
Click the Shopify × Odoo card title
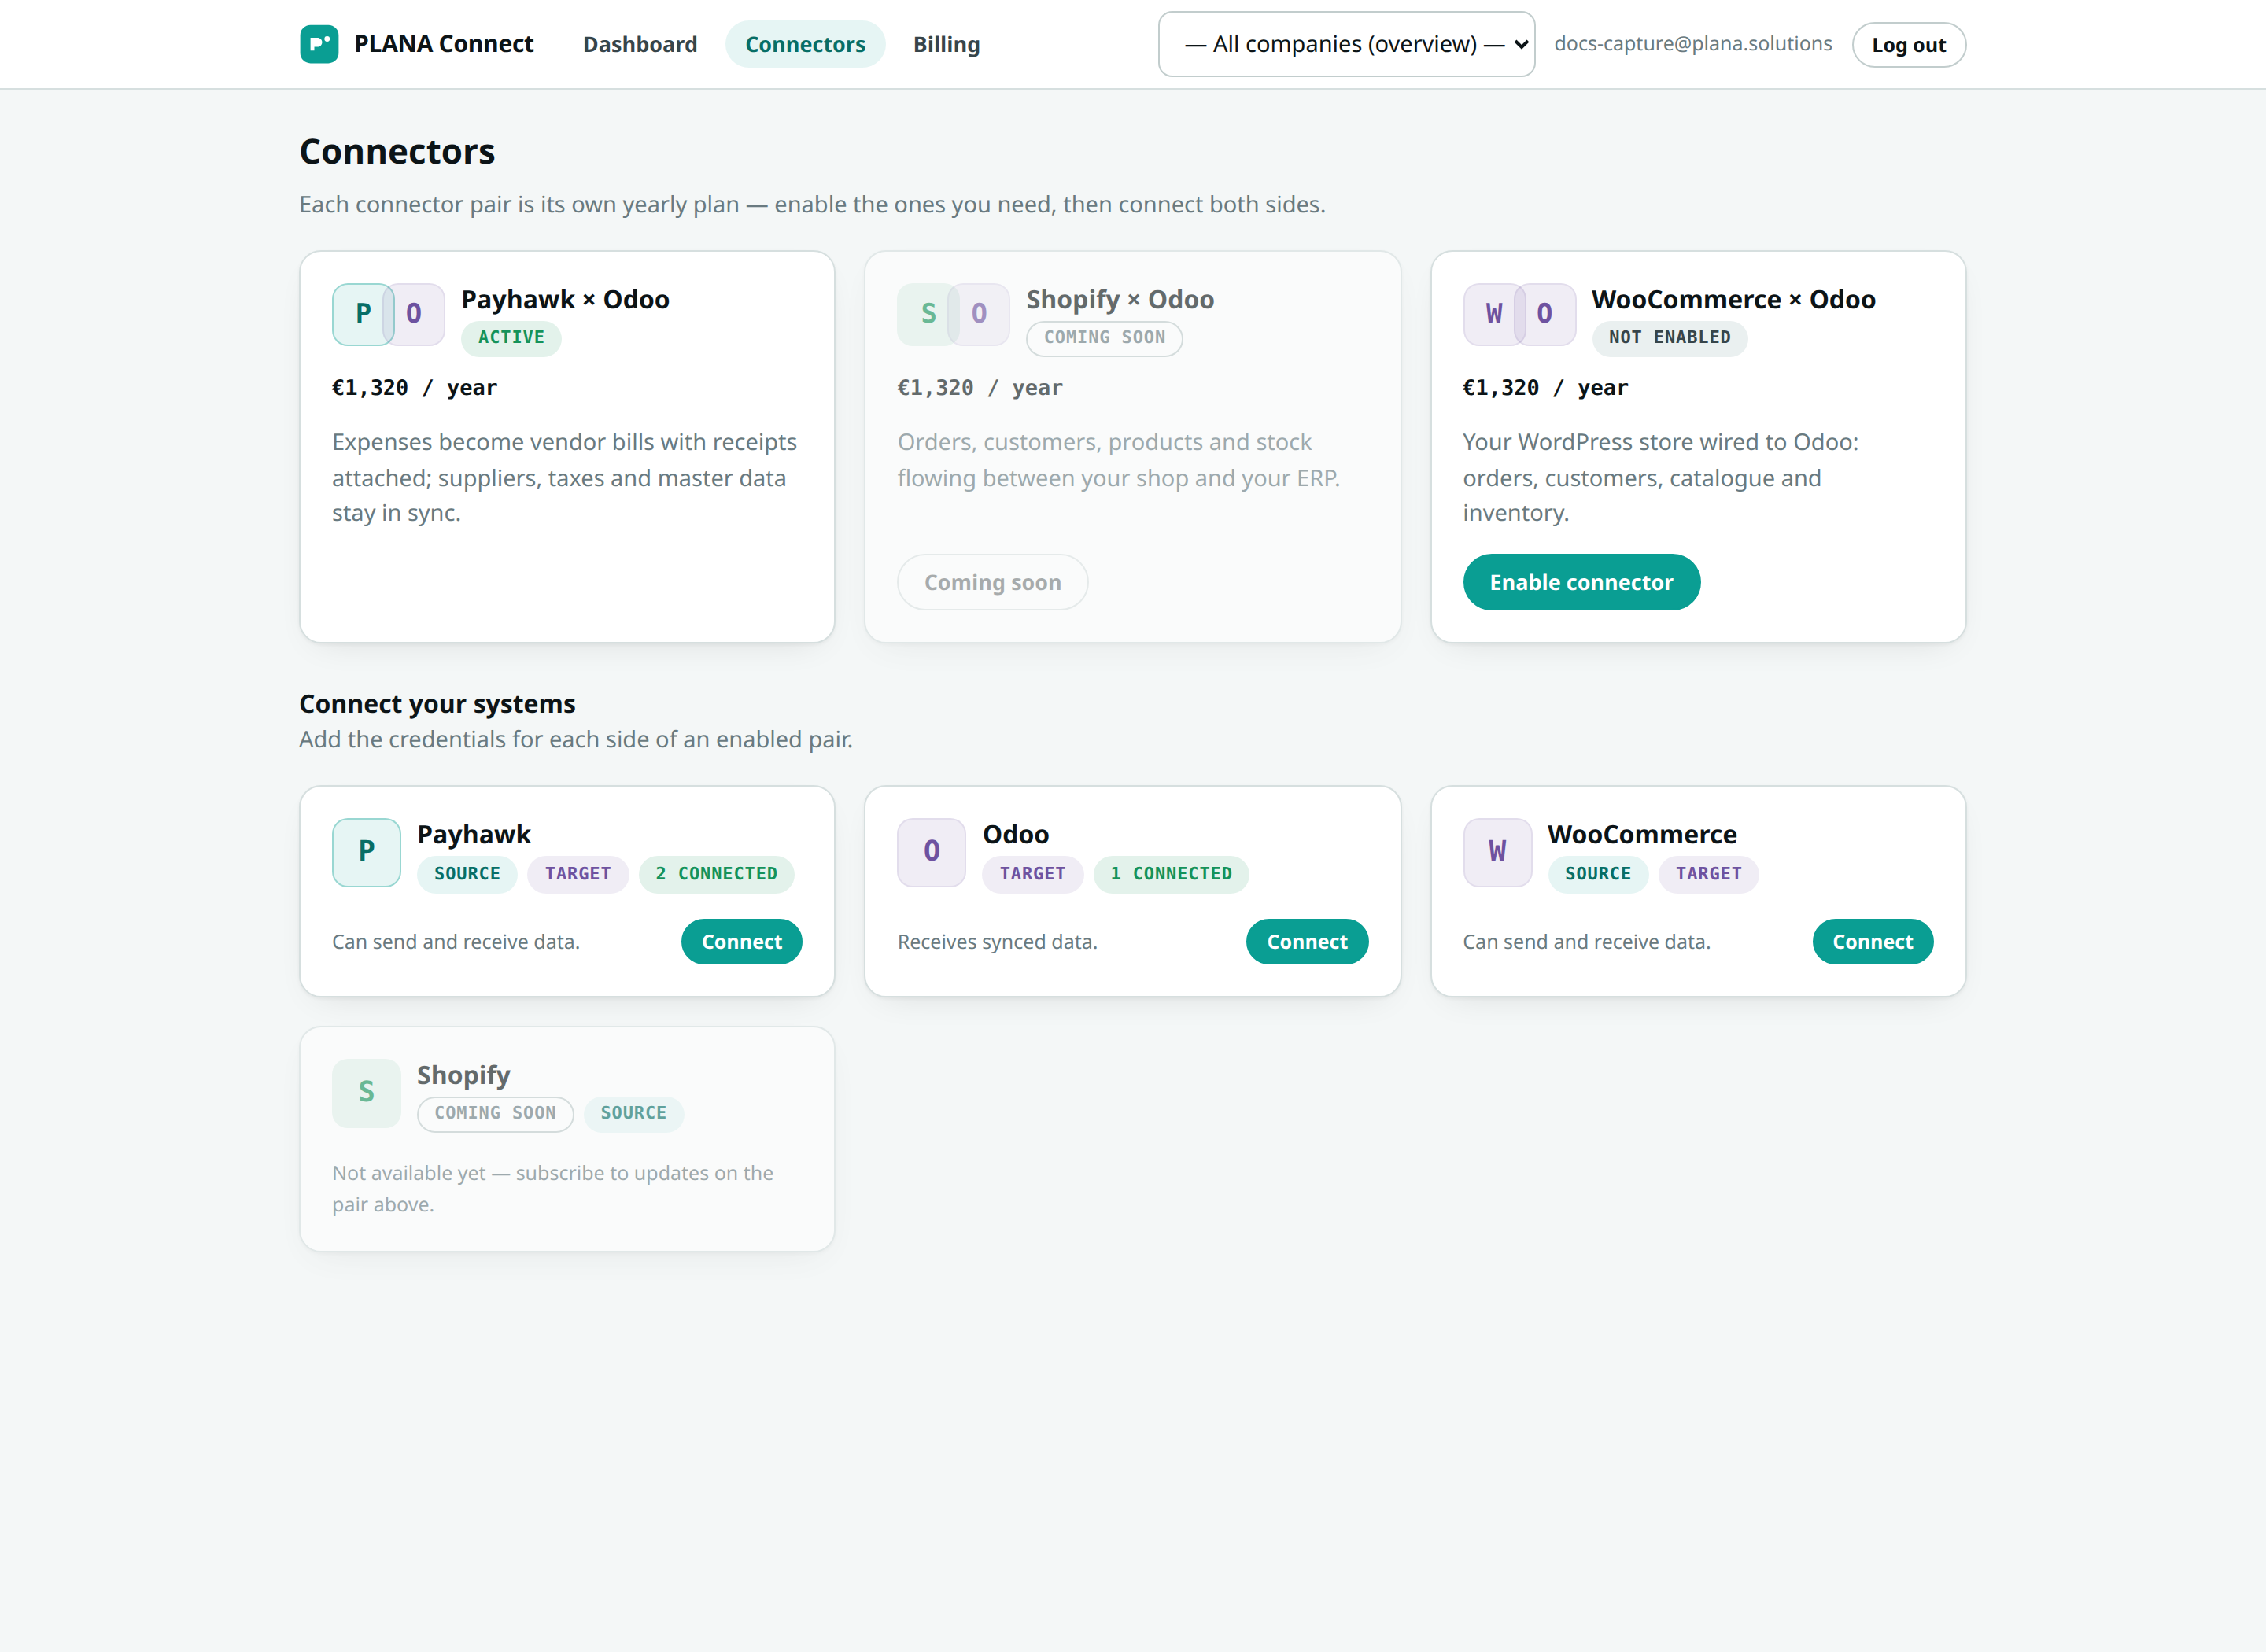pyautogui.click(x=1120, y=299)
